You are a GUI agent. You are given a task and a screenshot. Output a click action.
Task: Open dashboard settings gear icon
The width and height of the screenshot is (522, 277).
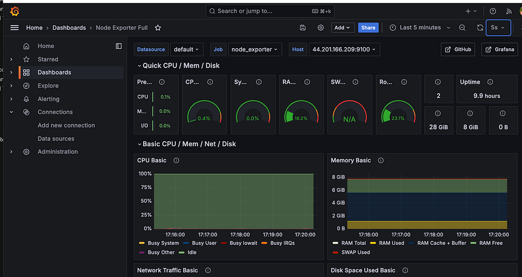(x=320, y=27)
